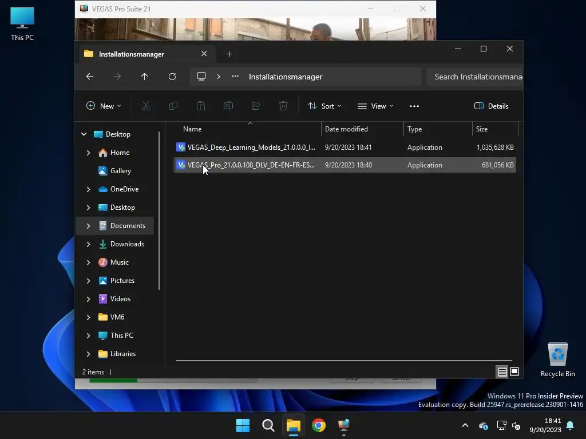Viewport: 586px width, 439px height.
Task: Open the Sort dropdown
Action: click(324, 106)
